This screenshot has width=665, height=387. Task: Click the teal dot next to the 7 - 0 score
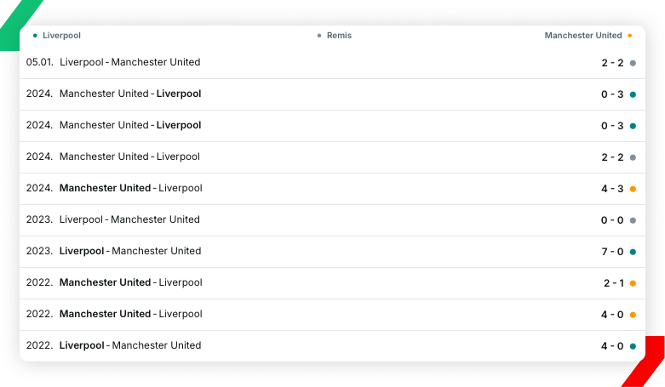[x=633, y=252]
